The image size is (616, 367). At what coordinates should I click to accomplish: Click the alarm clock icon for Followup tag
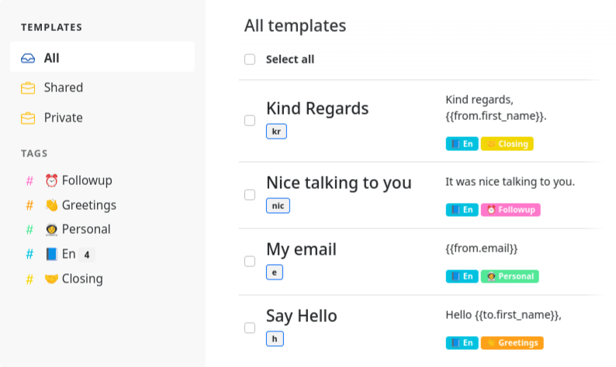pyautogui.click(x=51, y=180)
